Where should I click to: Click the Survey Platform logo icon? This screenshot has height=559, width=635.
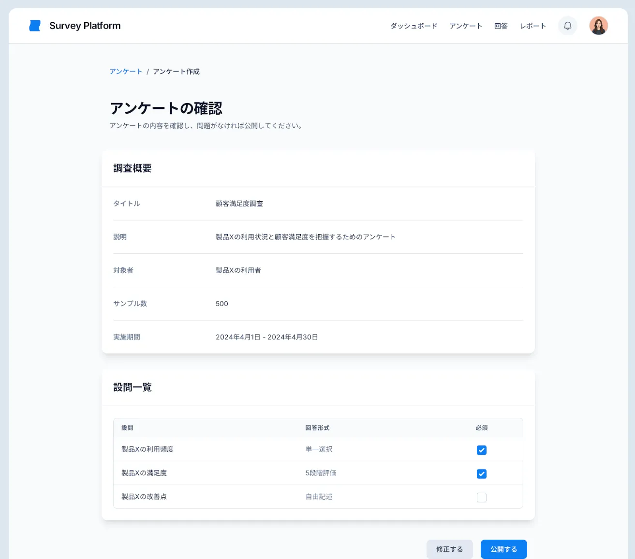tap(35, 26)
